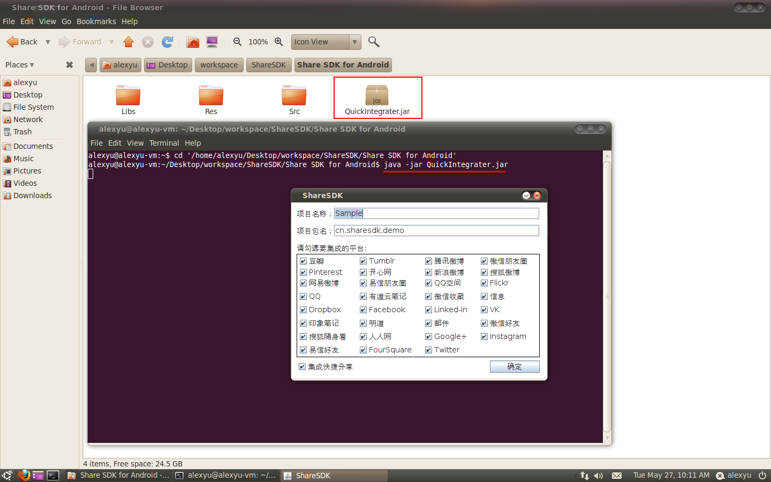Open the network indicator in system tray
This screenshot has width=771, height=482.
coord(584,476)
